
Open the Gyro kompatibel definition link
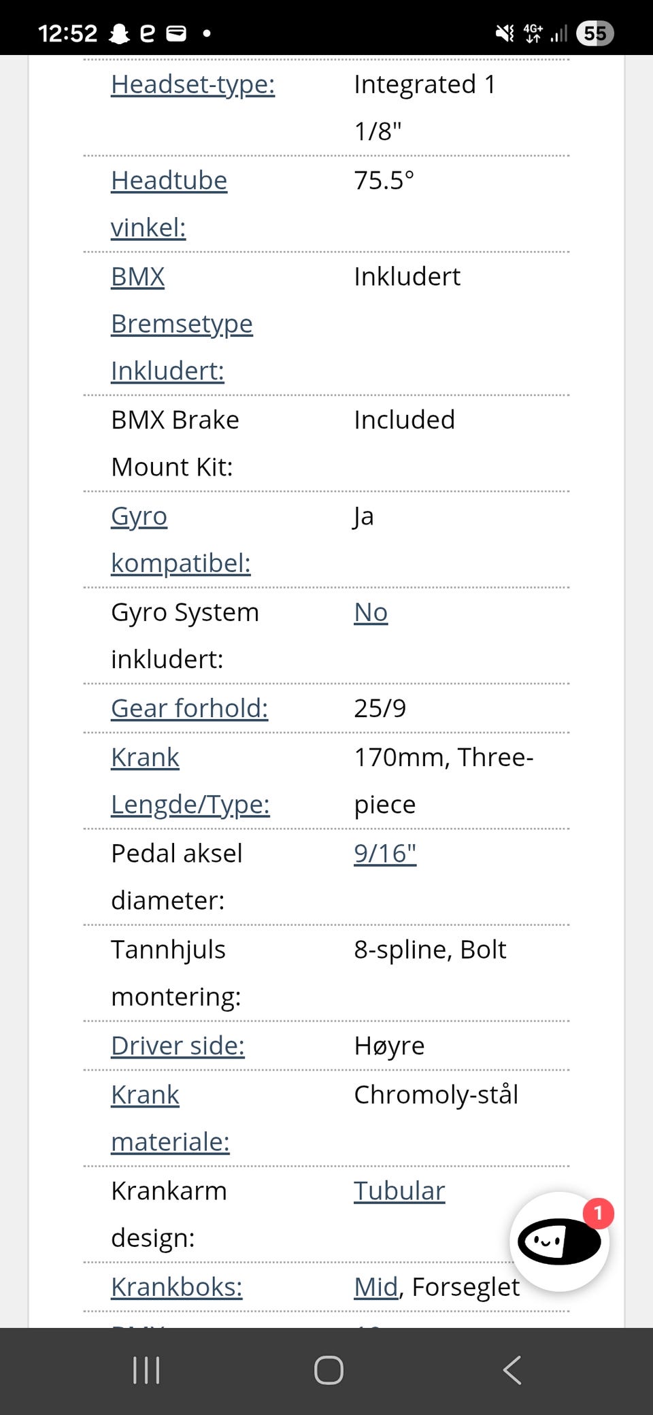181,539
